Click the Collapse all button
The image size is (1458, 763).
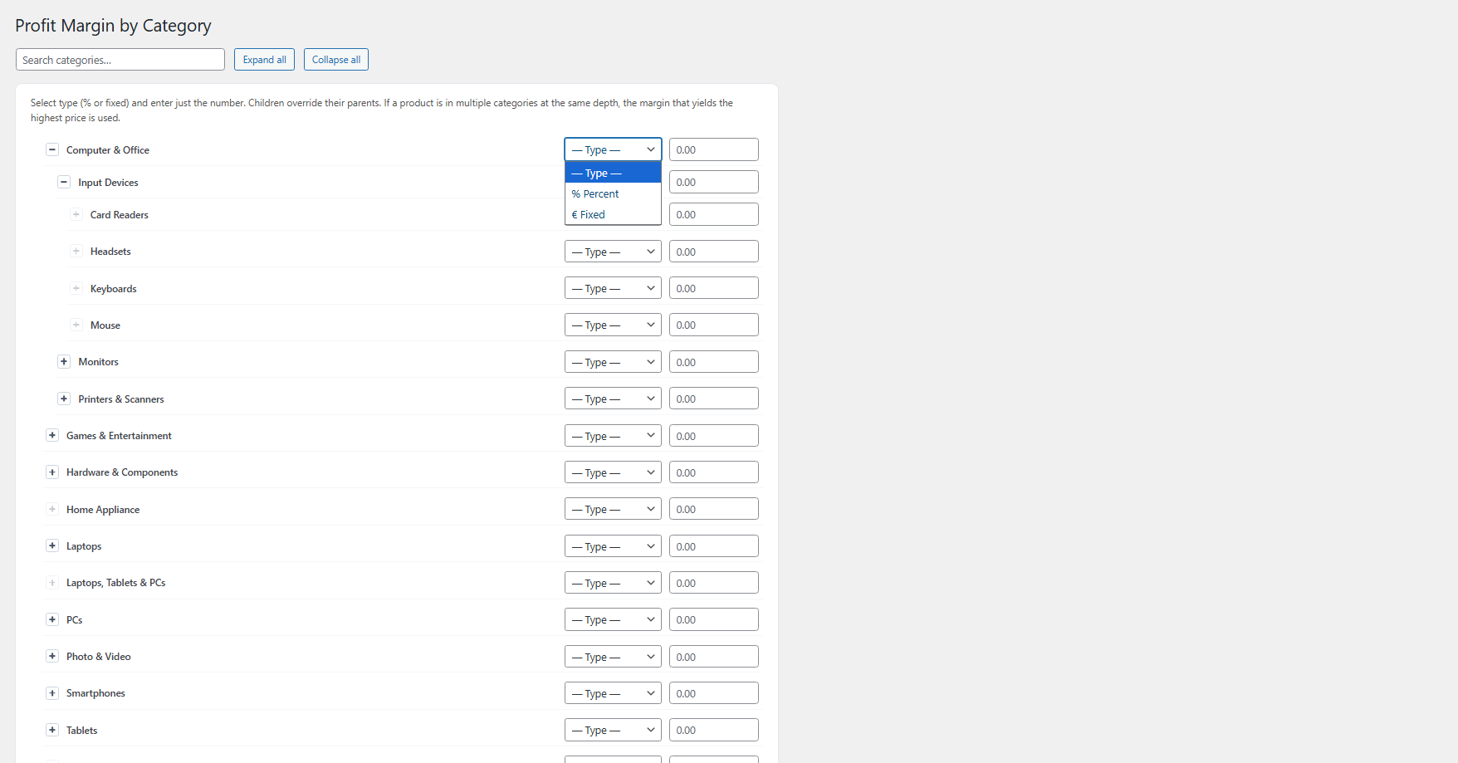[336, 60]
